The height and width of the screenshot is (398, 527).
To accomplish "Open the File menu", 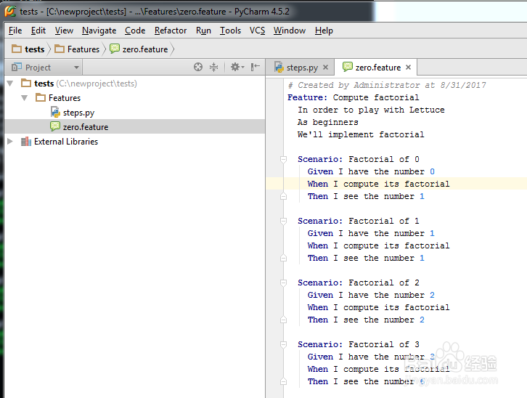I will pyautogui.click(x=15, y=31).
